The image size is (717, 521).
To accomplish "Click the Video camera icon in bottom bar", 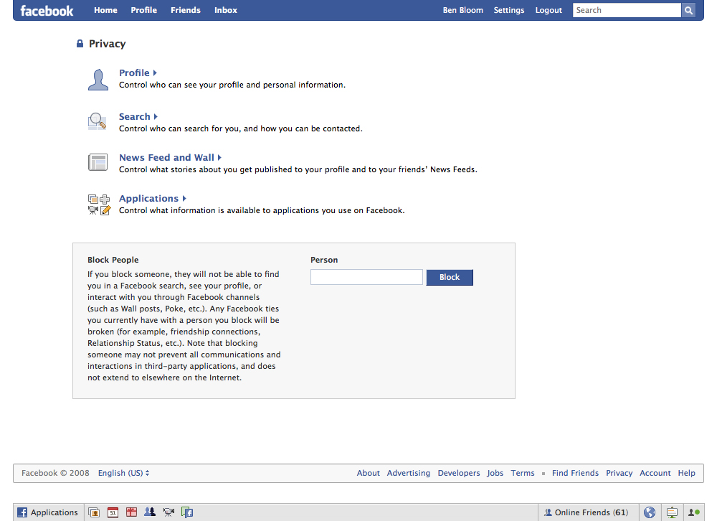I will [168, 512].
